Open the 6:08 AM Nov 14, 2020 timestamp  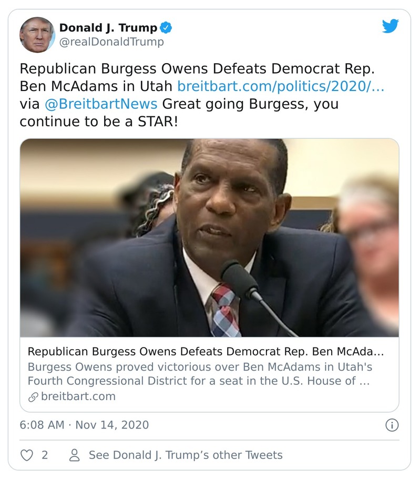[84, 425]
